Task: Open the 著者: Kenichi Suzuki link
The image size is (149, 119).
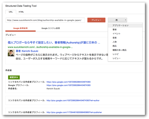Action: coord(27,51)
